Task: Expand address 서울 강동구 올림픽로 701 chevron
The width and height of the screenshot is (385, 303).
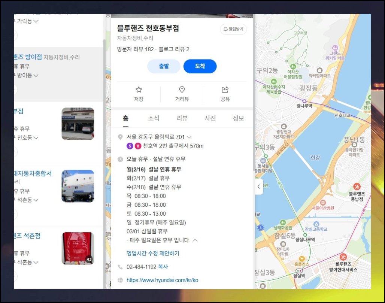Action: click(189, 137)
